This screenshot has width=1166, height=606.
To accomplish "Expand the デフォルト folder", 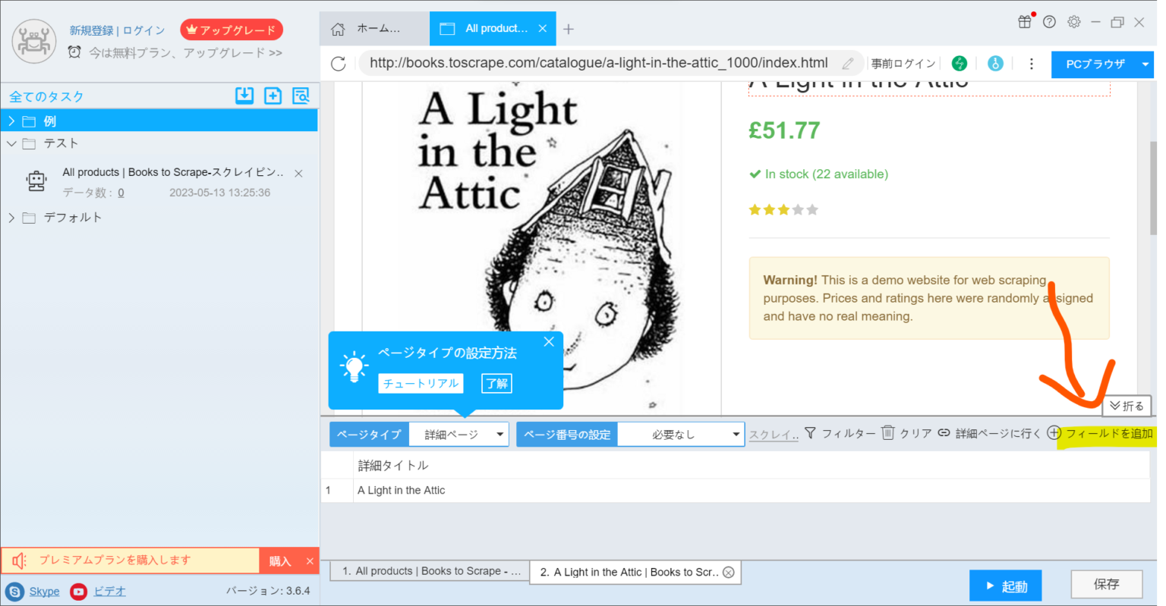I will coord(12,218).
